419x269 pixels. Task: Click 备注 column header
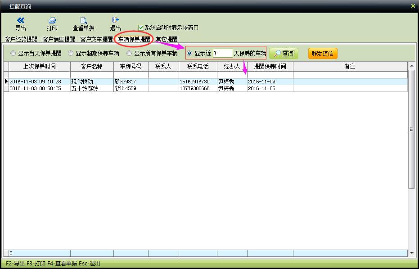(x=350, y=66)
